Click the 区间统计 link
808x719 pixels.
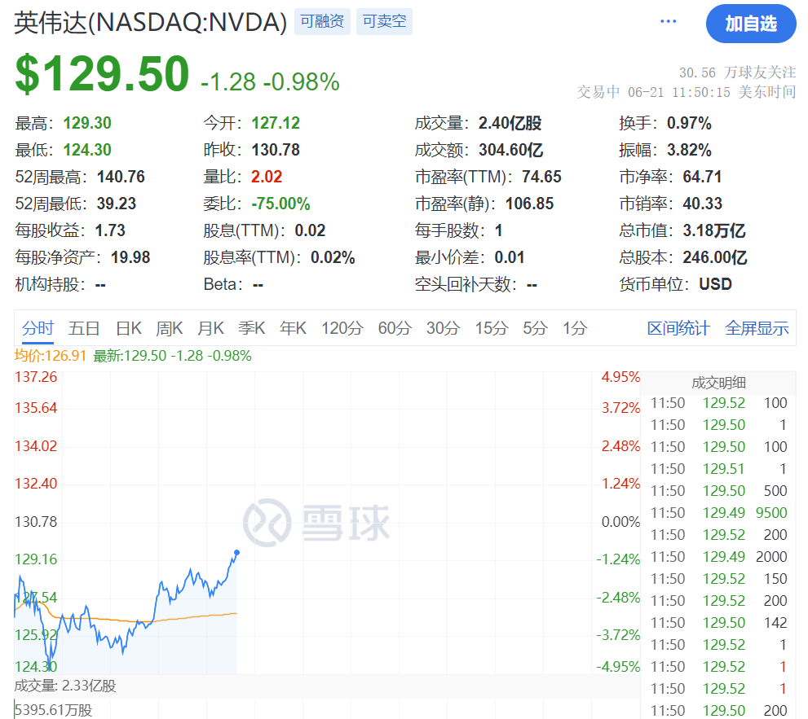[x=678, y=328]
